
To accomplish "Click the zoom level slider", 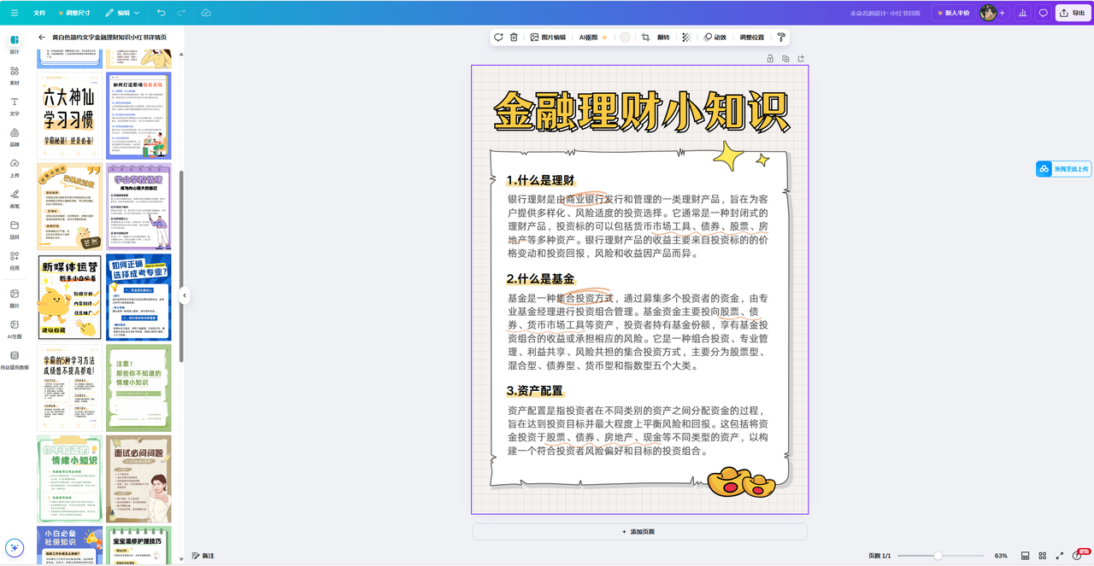I will (938, 556).
